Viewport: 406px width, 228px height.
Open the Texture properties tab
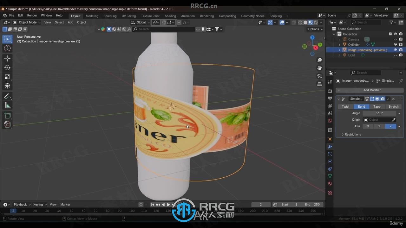tap(330, 193)
